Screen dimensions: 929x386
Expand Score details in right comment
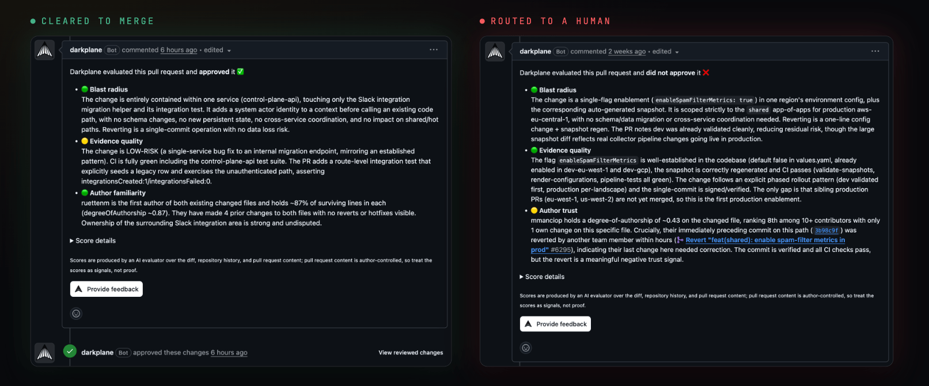point(542,277)
